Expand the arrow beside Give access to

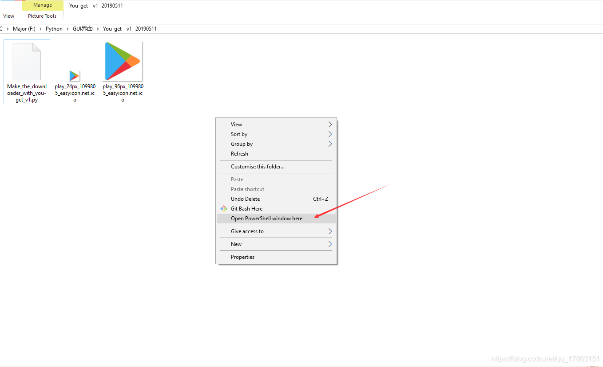330,231
